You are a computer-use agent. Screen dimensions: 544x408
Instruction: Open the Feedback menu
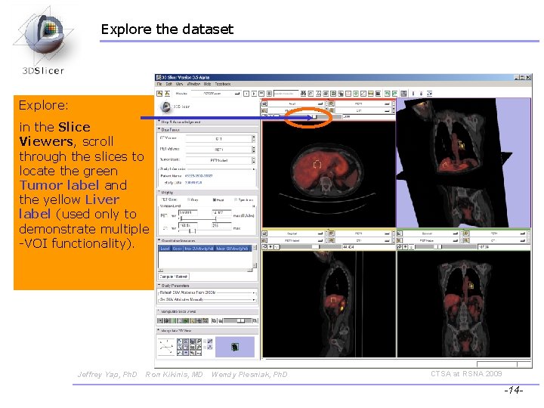coord(223,84)
